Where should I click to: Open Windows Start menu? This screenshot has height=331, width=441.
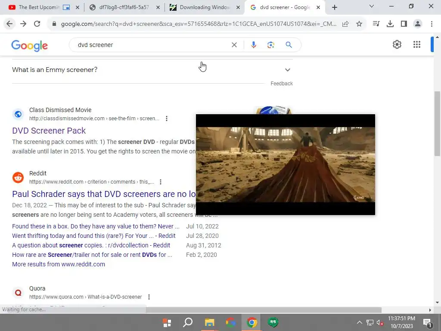tap(167, 322)
